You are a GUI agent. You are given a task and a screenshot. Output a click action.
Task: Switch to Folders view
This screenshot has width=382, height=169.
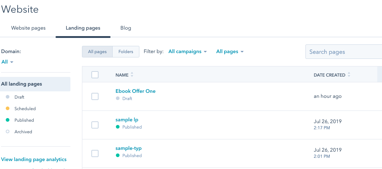point(126,52)
